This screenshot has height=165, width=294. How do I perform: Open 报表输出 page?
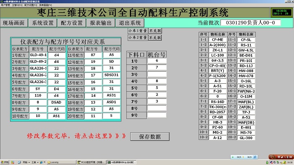point(101,23)
